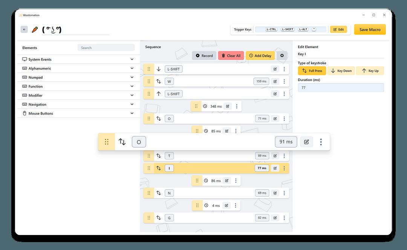Select Full Press keystroke type

312,71
